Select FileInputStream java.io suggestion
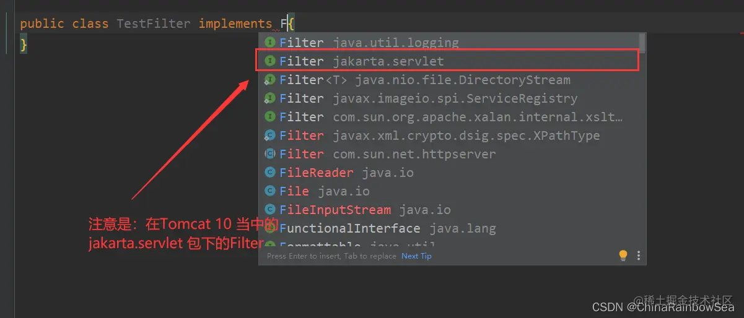The image size is (744, 318). click(x=449, y=210)
